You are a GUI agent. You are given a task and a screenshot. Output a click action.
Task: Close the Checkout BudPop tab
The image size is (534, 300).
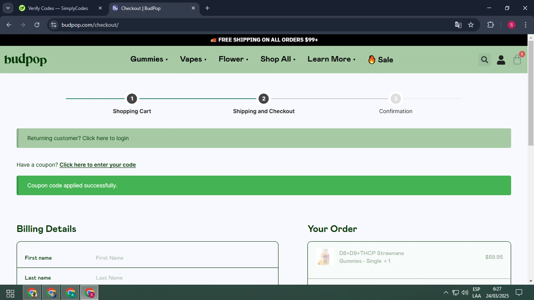[x=193, y=8]
